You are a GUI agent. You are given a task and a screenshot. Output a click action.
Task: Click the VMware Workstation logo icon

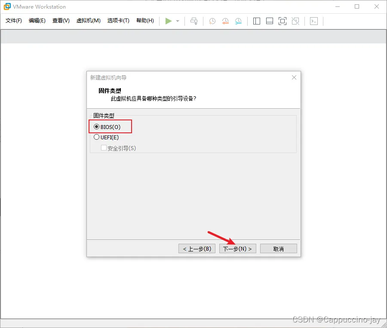pyautogui.click(x=7, y=7)
